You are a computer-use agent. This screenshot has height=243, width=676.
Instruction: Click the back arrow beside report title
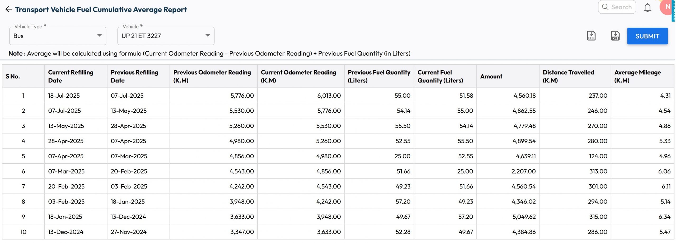click(8, 9)
